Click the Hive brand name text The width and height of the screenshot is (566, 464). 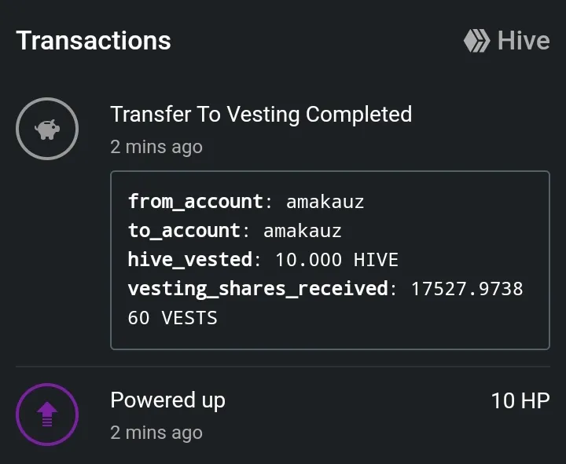(524, 41)
